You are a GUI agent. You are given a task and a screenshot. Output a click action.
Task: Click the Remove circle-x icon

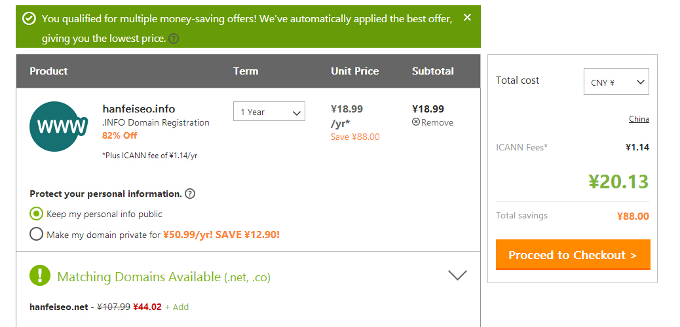click(416, 122)
